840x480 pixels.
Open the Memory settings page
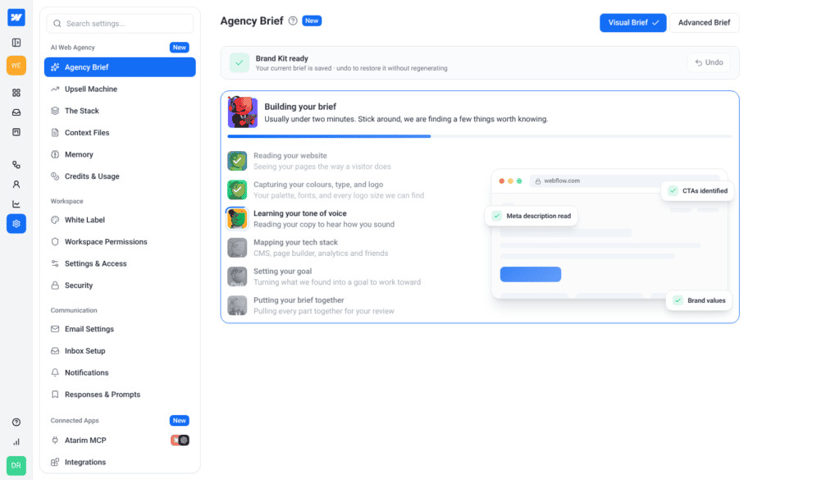click(120, 154)
